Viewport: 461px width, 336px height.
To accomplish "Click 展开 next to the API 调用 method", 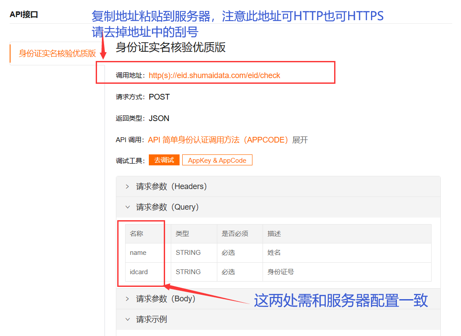I will [300, 140].
